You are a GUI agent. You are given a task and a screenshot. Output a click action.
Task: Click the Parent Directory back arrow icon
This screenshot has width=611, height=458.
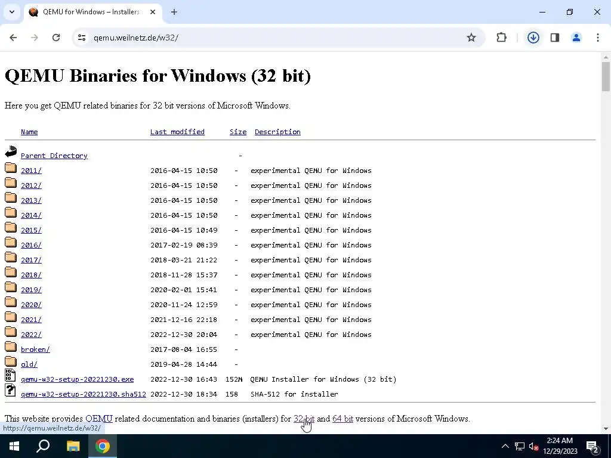pyautogui.click(x=11, y=151)
